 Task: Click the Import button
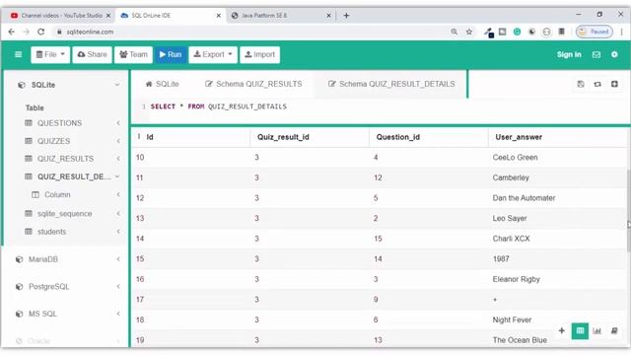click(260, 54)
